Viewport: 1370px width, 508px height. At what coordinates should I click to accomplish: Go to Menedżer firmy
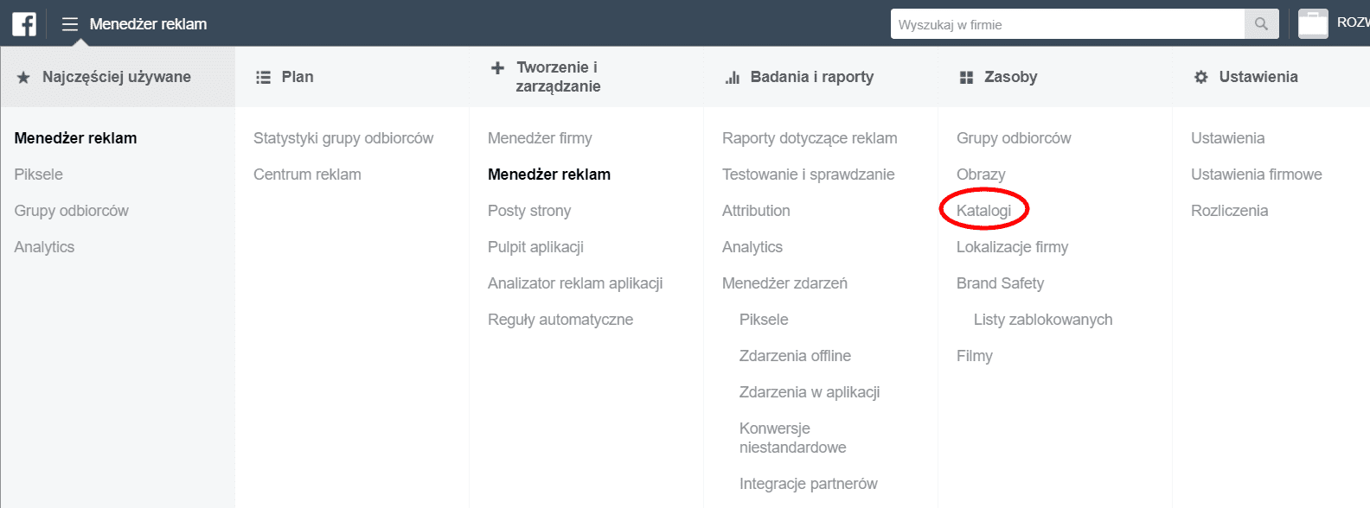point(539,137)
